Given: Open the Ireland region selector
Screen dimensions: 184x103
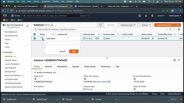Looking at the screenshot, I should 161,16.
